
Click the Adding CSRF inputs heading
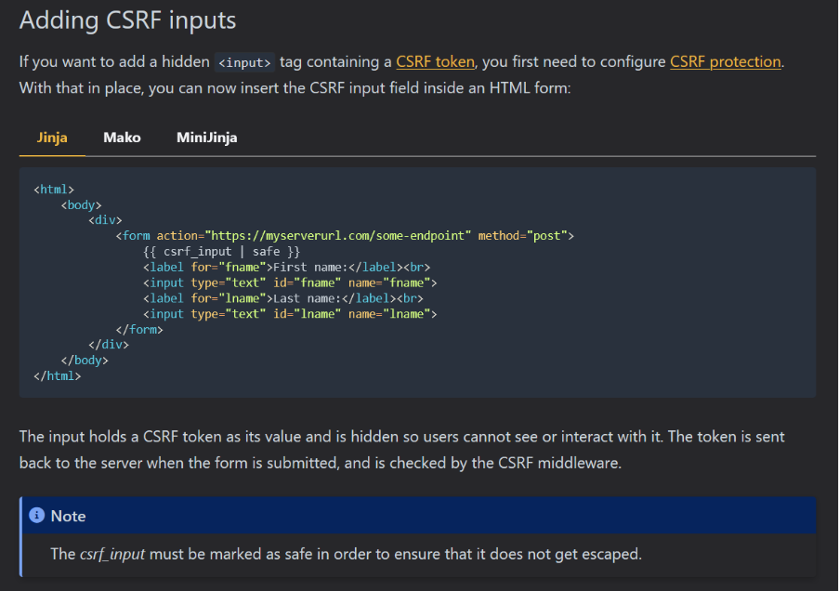pos(127,20)
